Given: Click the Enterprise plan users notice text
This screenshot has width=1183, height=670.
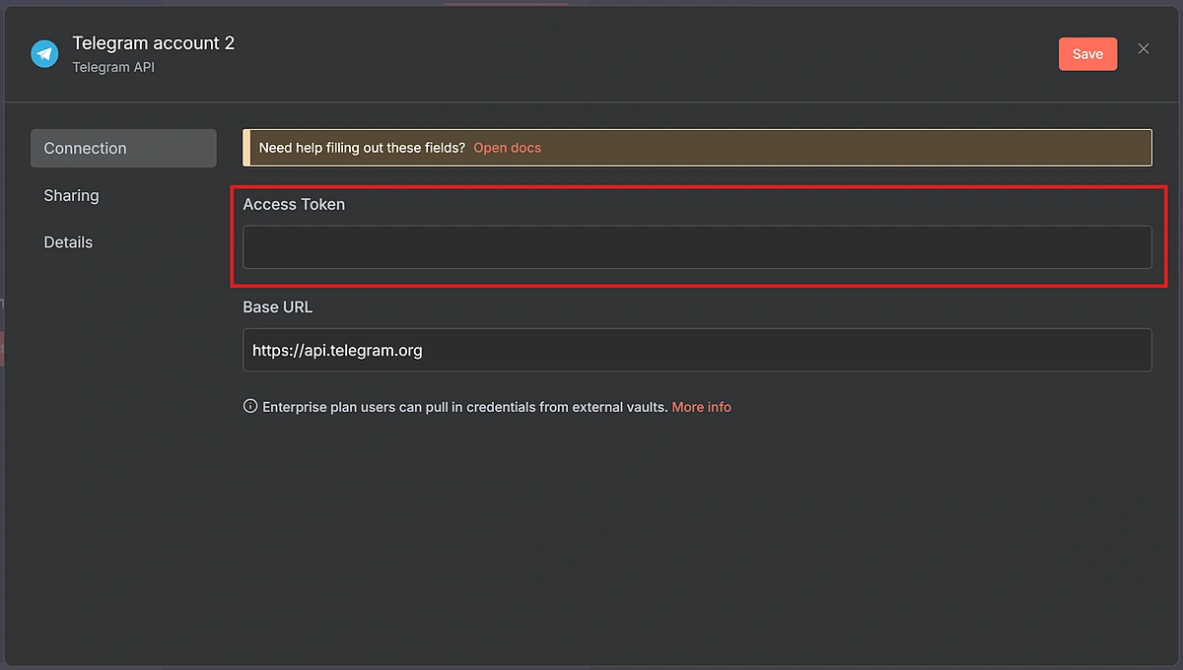Looking at the screenshot, I should coord(464,407).
